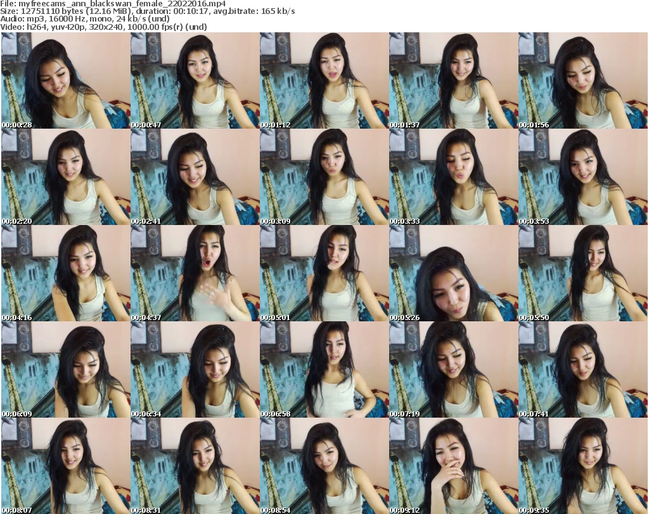Open the frame at 00:06:09

click(x=65, y=369)
